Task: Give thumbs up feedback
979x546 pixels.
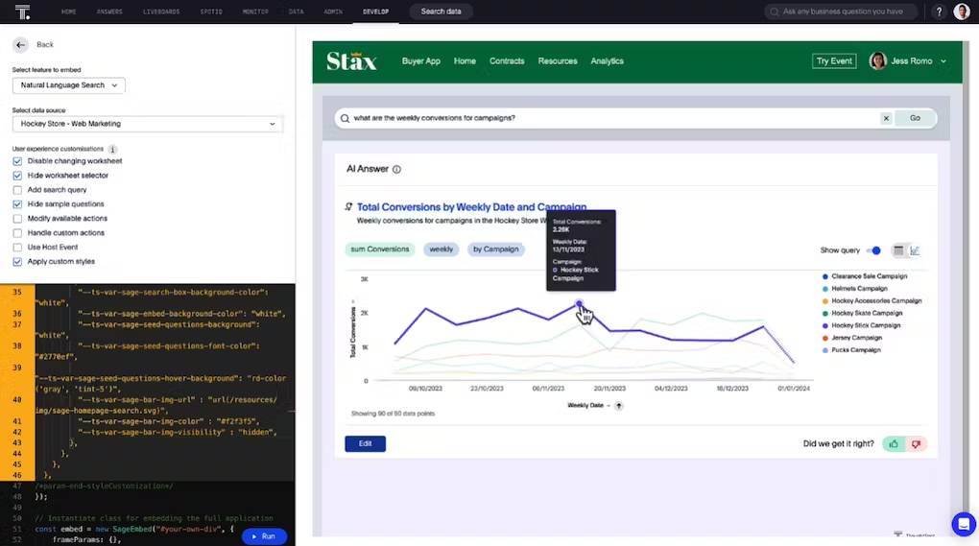Action: click(x=894, y=443)
